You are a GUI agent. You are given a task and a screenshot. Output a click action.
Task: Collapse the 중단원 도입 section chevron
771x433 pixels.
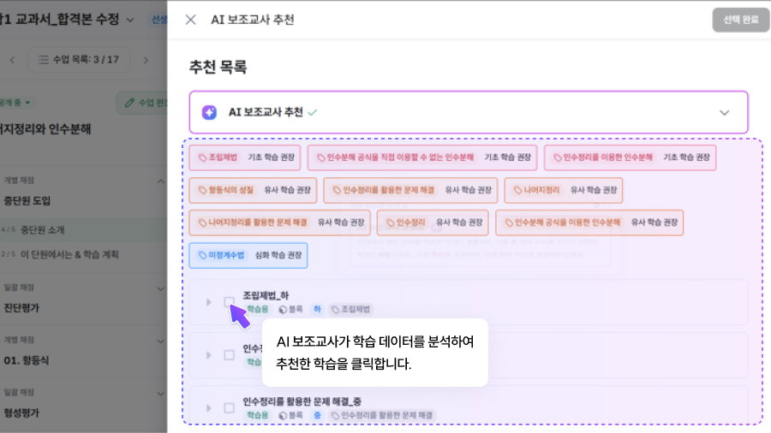click(x=160, y=181)
